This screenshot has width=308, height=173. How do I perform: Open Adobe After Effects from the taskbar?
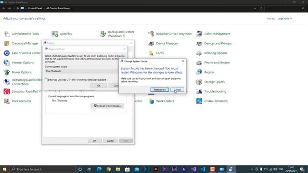[x=174, y=169]
